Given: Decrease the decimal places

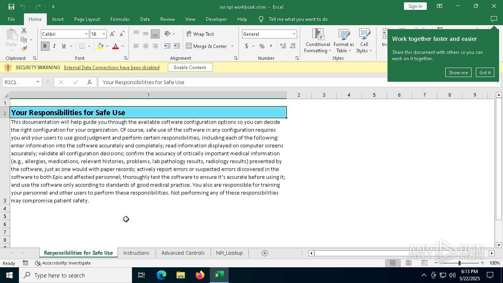Looking at the screenshot, I should pyautogui.click(x=292, y=46).
